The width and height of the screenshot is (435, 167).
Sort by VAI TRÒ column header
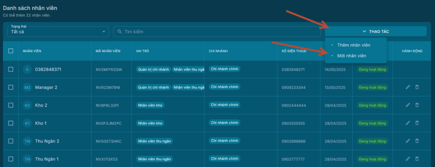pos(142,51)
